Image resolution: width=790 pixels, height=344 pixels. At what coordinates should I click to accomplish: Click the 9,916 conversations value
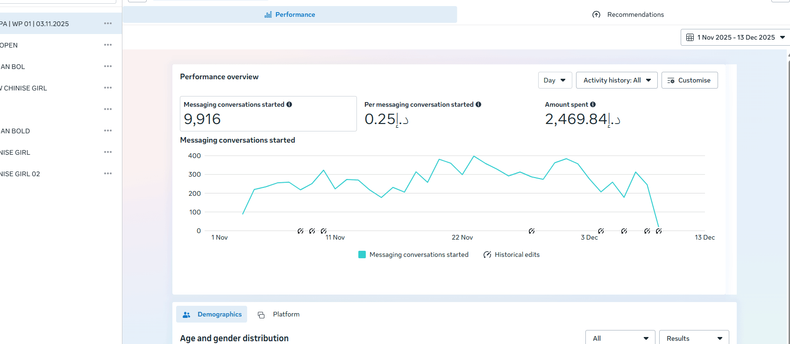[202, 119]
